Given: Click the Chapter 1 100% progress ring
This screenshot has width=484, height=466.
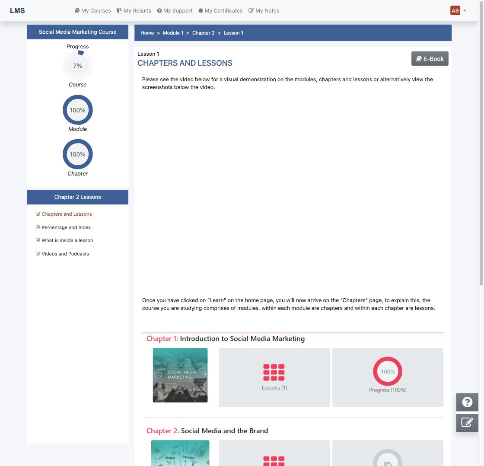Looking at the screenshot, I should pyautogui.click(x=388, y=371).
